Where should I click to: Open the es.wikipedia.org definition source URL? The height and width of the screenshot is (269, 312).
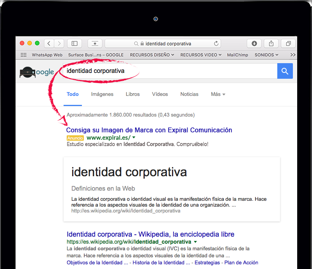(126, 211)
